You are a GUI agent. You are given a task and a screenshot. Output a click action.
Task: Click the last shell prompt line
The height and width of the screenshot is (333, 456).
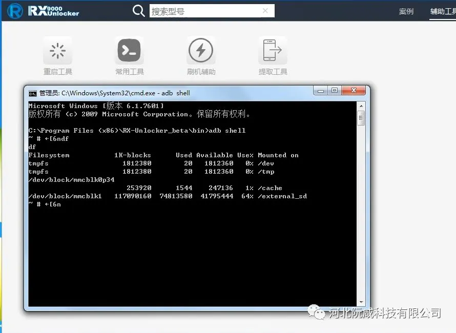point(45,204)
